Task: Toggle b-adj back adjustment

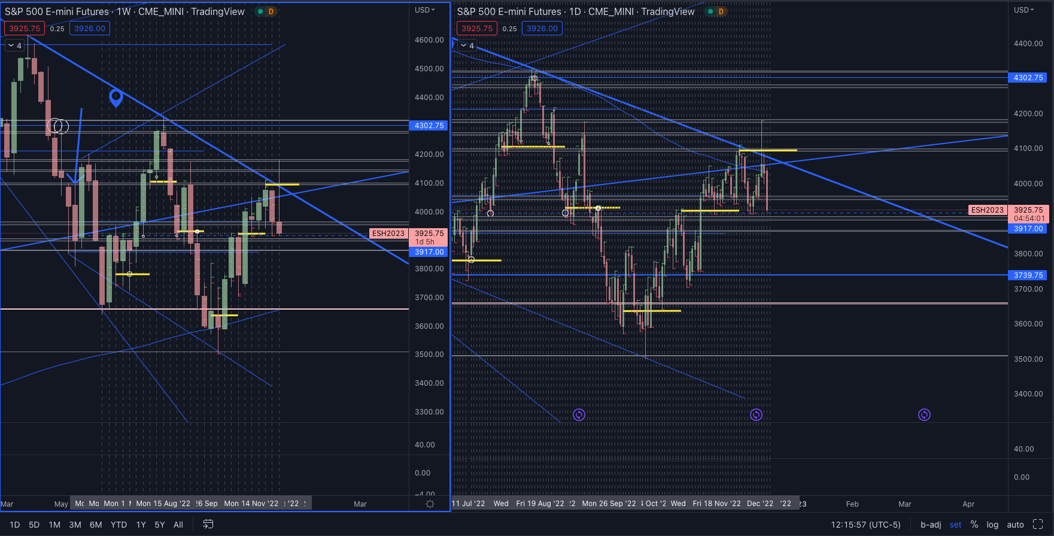Action: click(931, 525)
